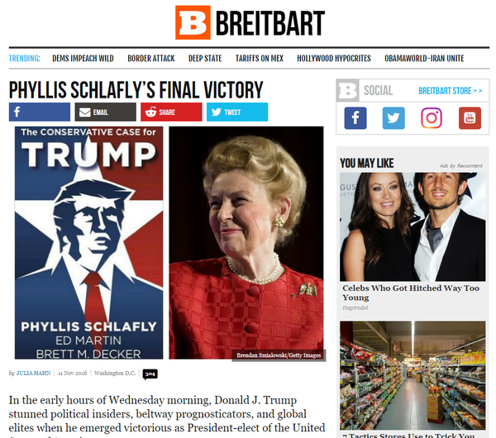Open Breitbart's Instagram in Social box
This screenshot has height=438, width=496.
click(432, 118)
